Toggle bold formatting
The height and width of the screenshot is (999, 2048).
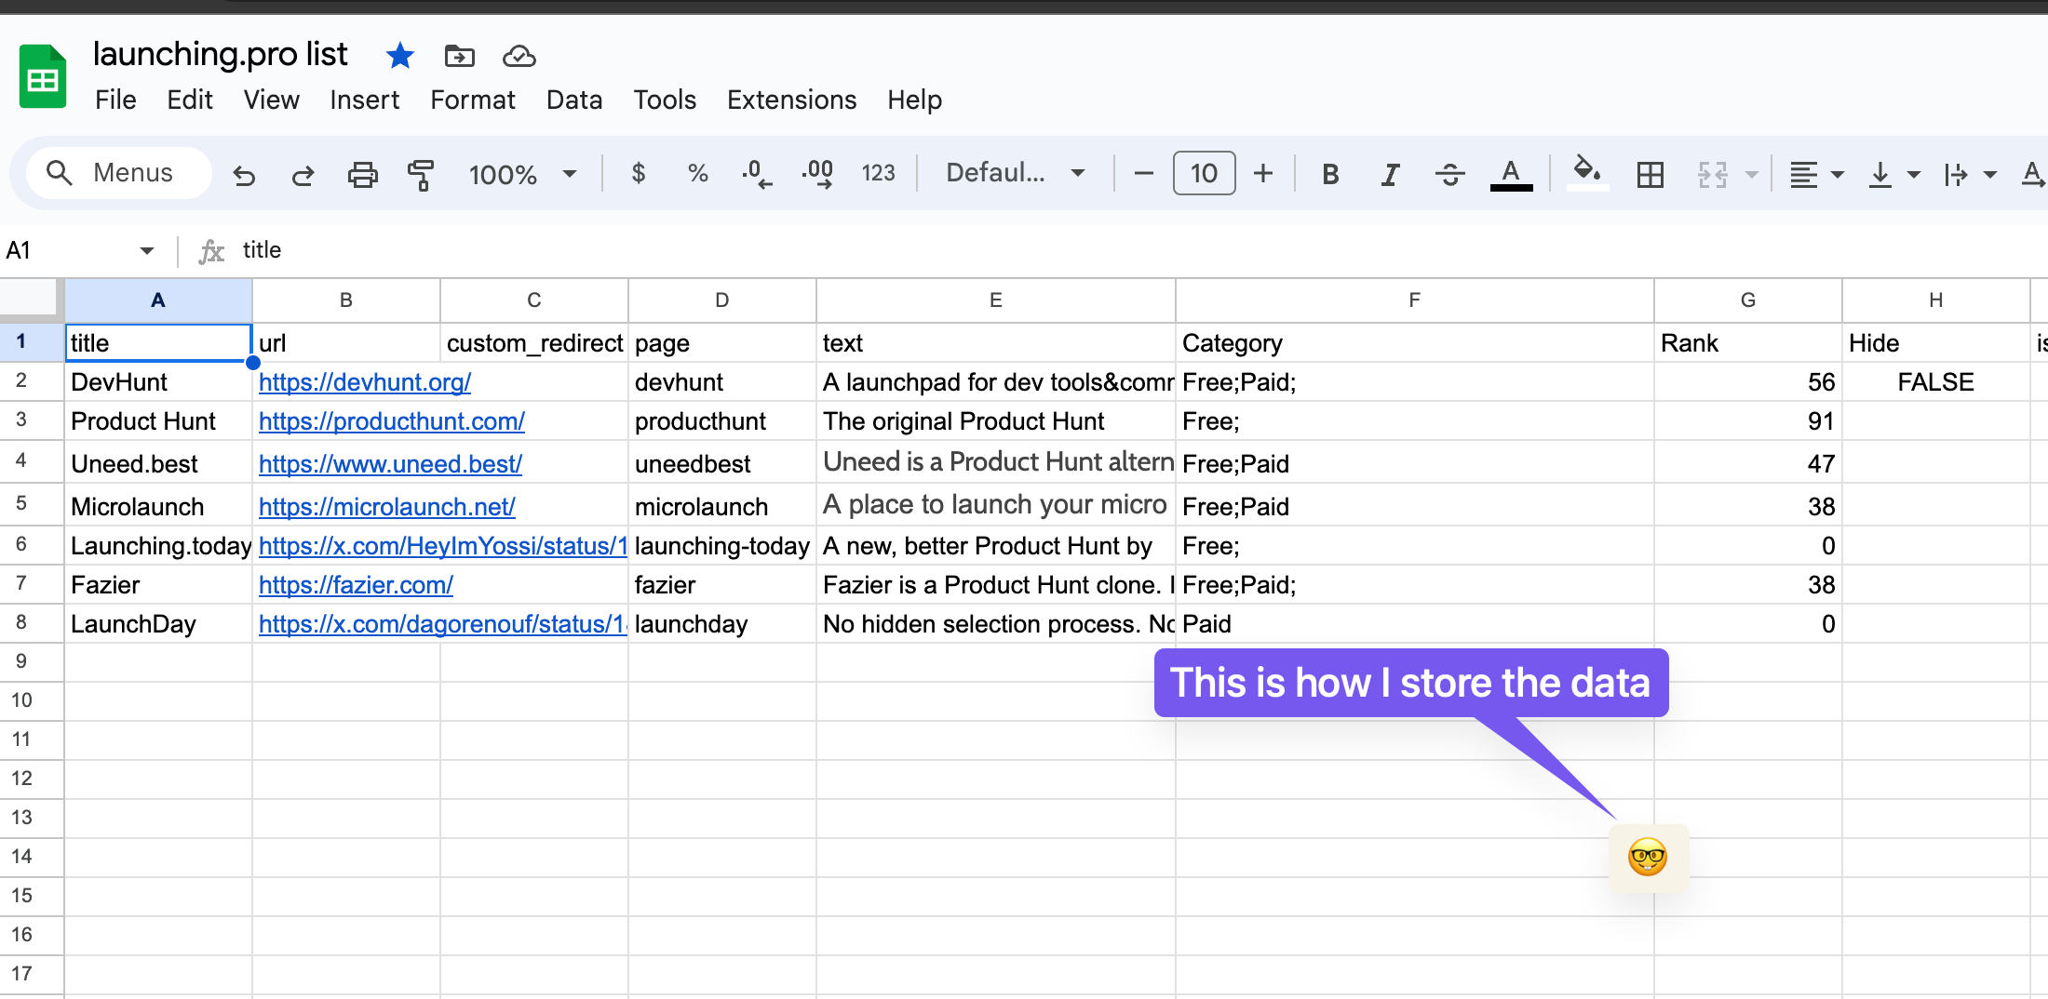click(1331, 174)
